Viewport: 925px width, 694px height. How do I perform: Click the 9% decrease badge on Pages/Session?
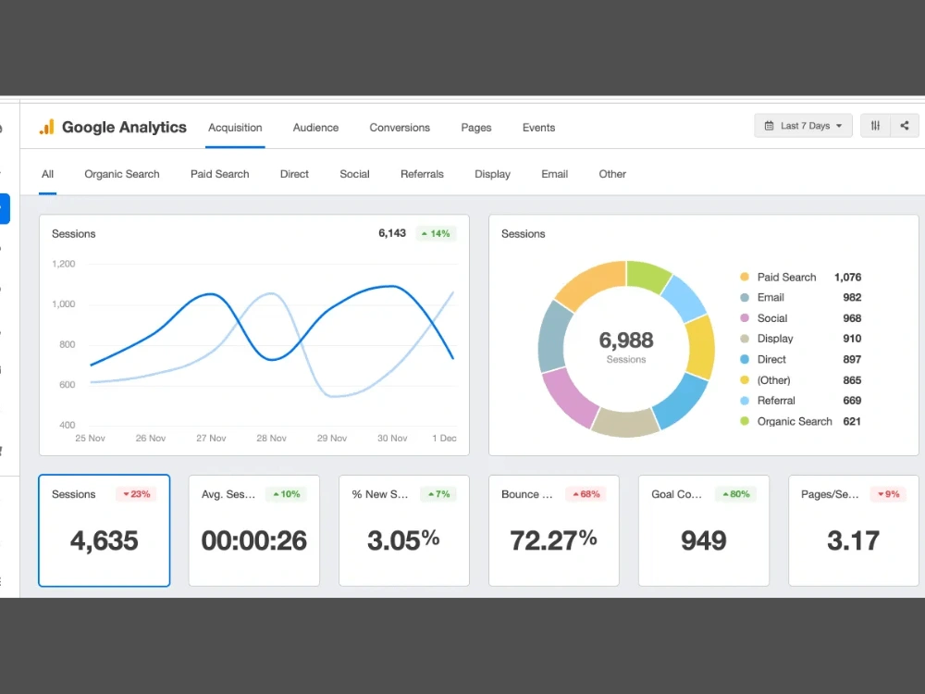[888, 494]
